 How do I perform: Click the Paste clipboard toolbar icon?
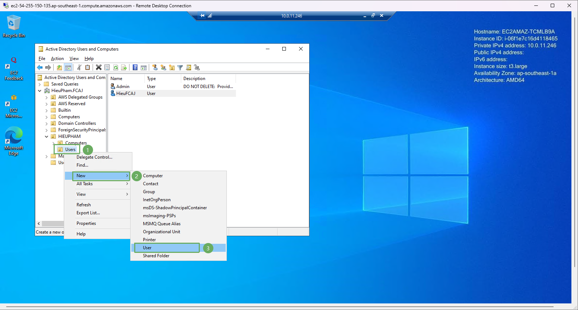[88, 67]
